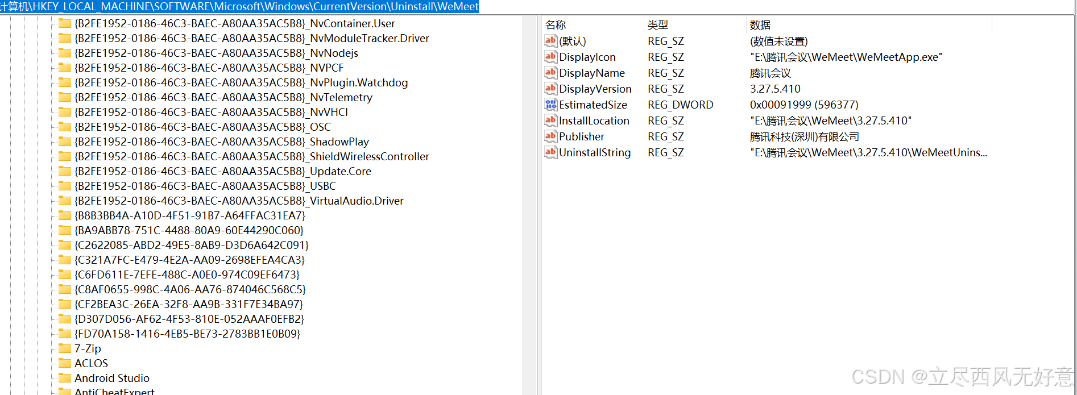Image resolution: width=1077 pixels, height=395 pixels.
Task: Click the folder icon beside NvNodejs key
Action: pos(65,53)
